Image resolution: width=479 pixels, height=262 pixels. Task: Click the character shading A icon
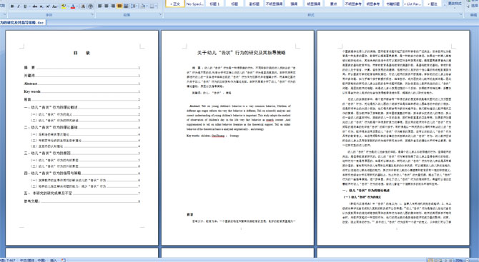click(83, 6)
